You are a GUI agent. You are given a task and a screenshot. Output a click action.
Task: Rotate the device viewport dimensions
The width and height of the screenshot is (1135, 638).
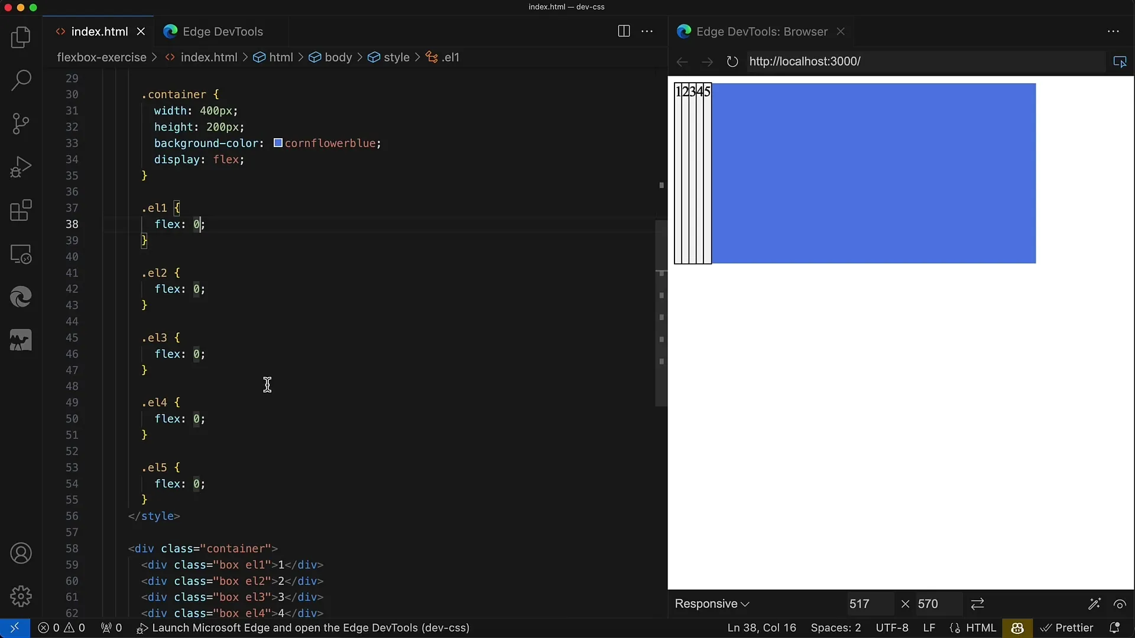tap(977, 604)
